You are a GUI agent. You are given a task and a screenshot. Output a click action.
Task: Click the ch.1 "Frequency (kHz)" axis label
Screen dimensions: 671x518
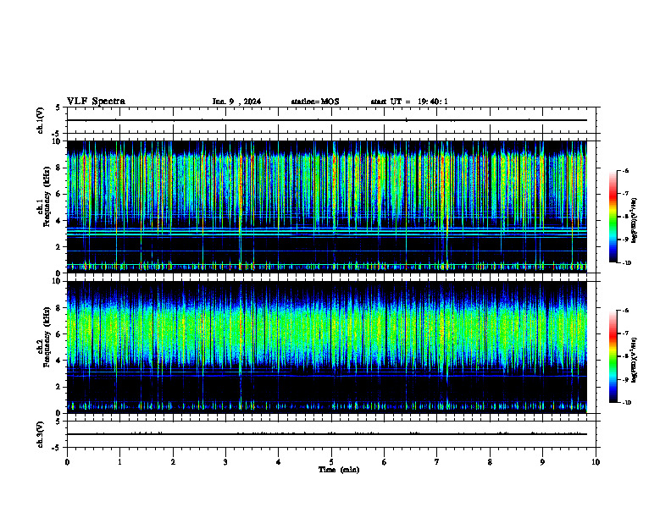[x=47, y=196]
